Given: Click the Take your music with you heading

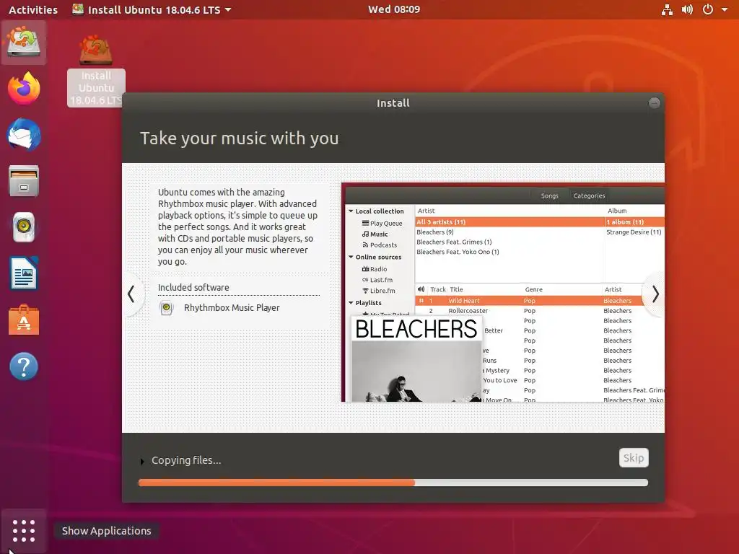Looking at the screenshot, I should pyautogui.click(x=239, y=138).
